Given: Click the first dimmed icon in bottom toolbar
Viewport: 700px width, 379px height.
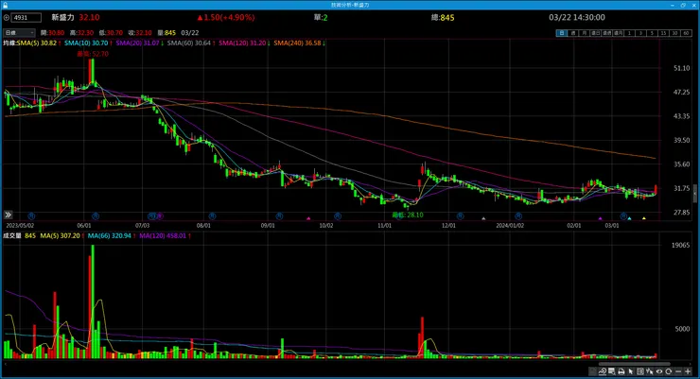Looking at the screenshot, I should pyautogui.click(x=592, y=371).
